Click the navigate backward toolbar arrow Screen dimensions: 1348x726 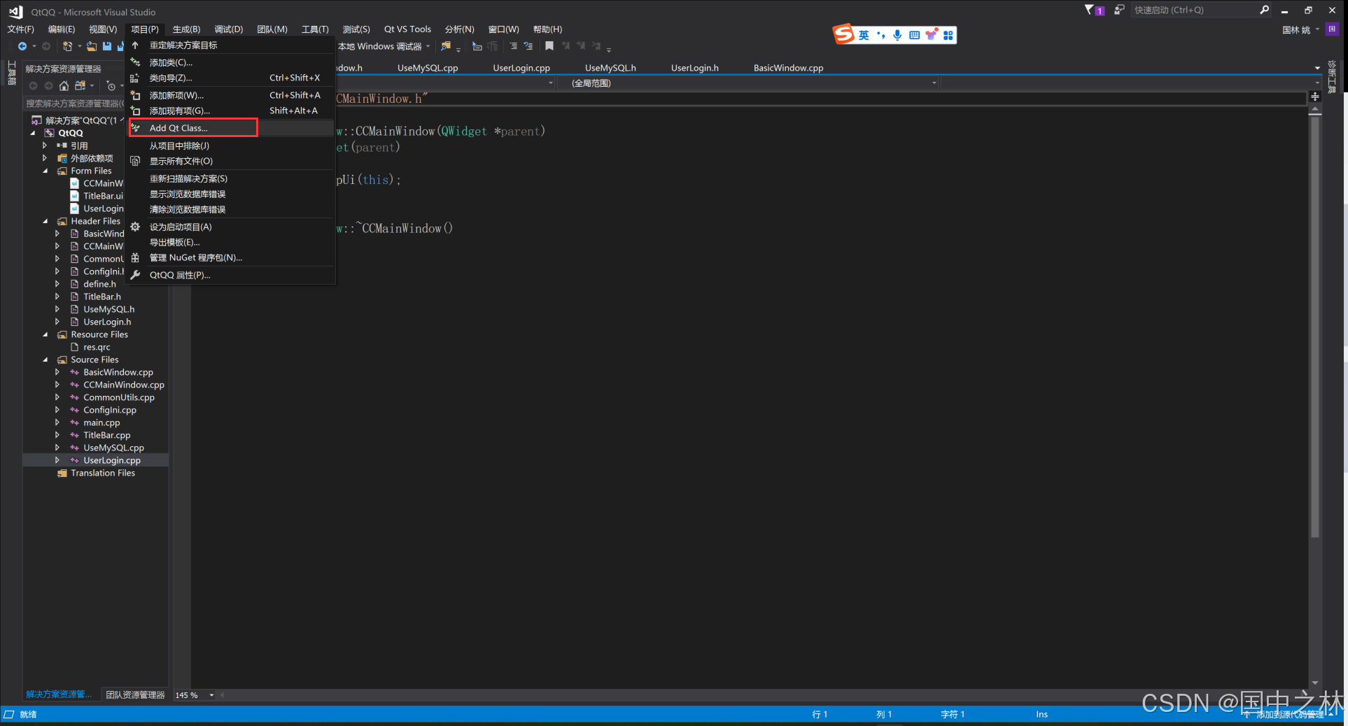point(22,46)
